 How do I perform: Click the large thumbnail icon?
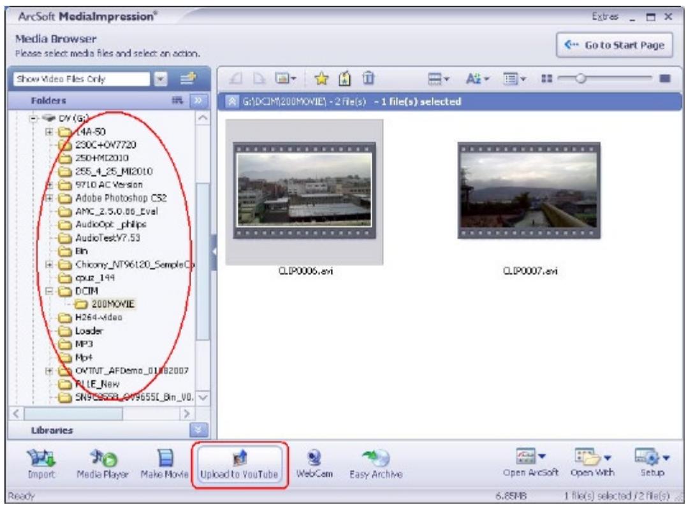[665, 78]
